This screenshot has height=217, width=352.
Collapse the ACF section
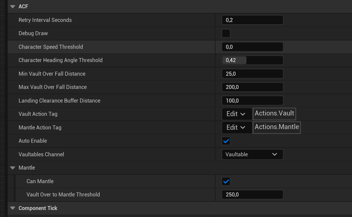coord(13,7)
